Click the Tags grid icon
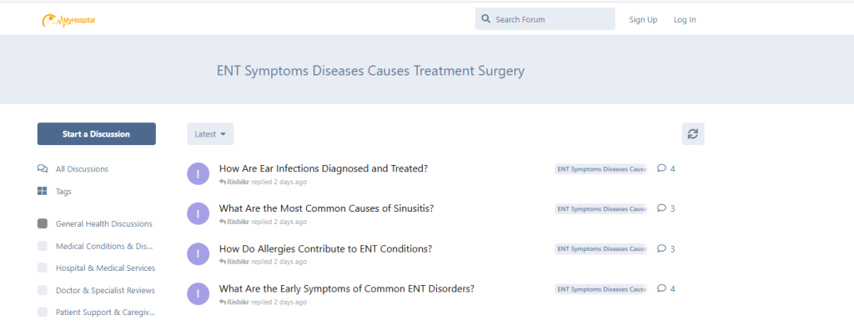The height and width of the screenshot is (325, 854). pyautogui.click(x=43, y=191)
